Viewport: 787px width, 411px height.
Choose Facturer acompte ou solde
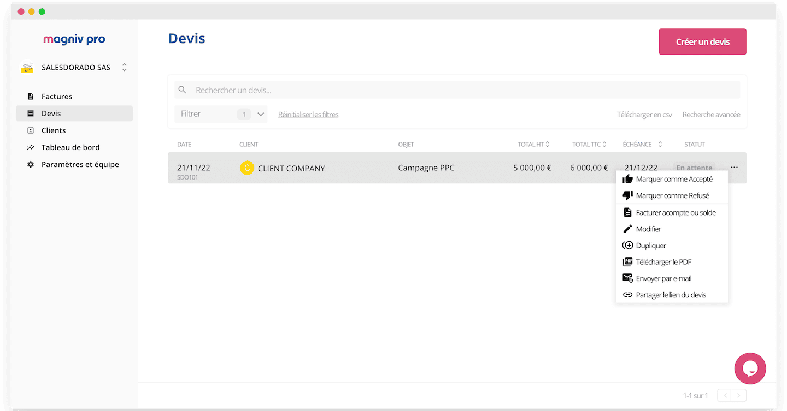click(672, 212)
